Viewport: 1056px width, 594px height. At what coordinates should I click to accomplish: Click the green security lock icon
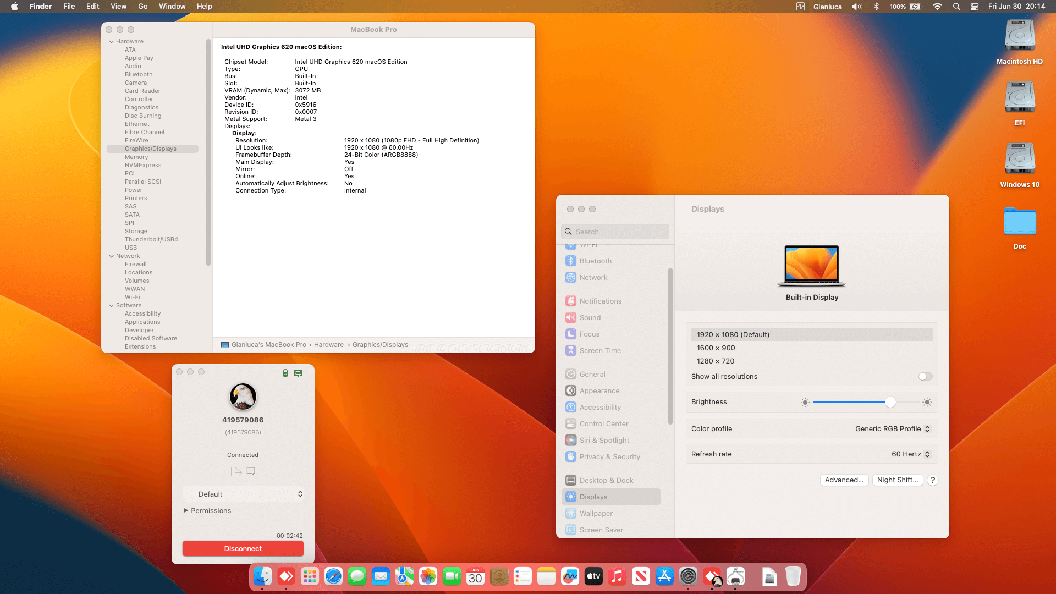(285, 373)
